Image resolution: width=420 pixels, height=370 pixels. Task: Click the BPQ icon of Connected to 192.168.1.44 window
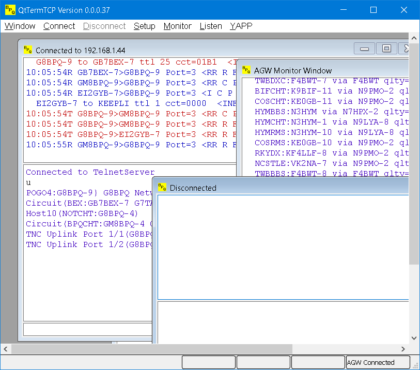[28, 50]
